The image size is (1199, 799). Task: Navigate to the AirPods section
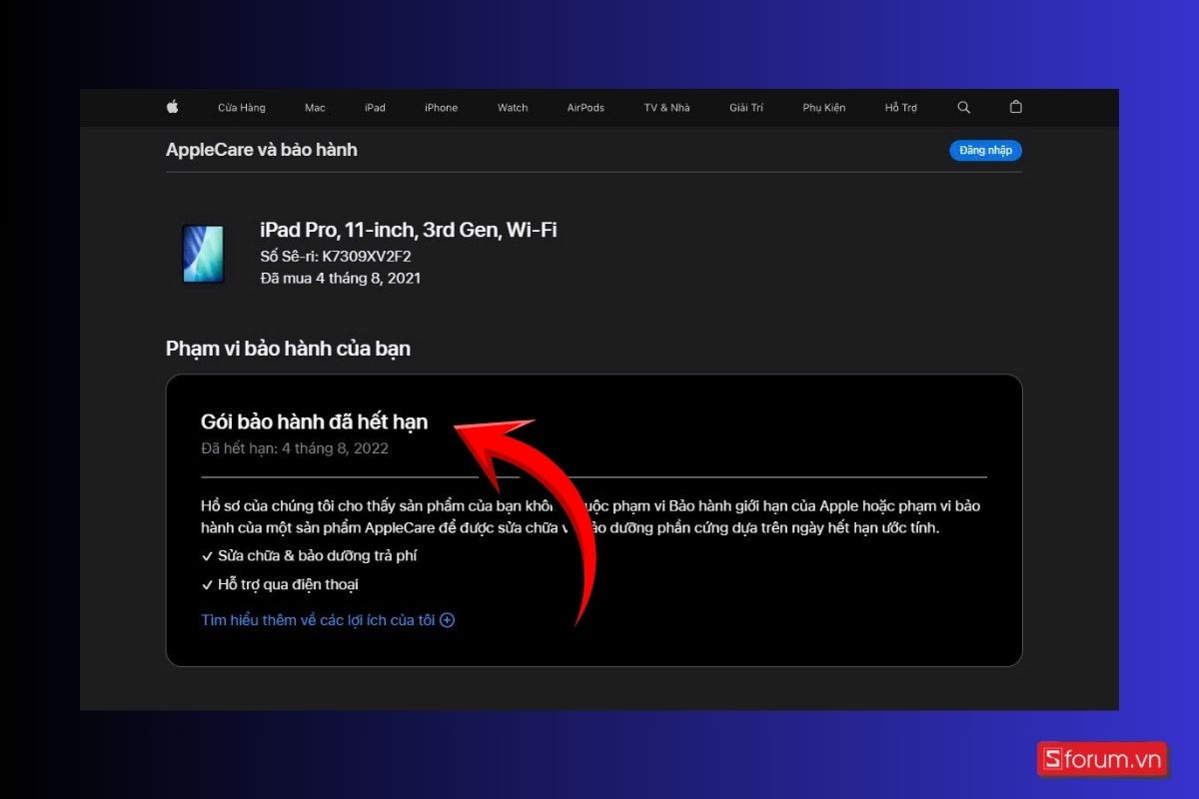coord(586,108)
